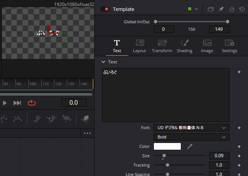248x176 pixels.
Task: Open the node editor options menu (three dots)
Action: tap(87, 133)
